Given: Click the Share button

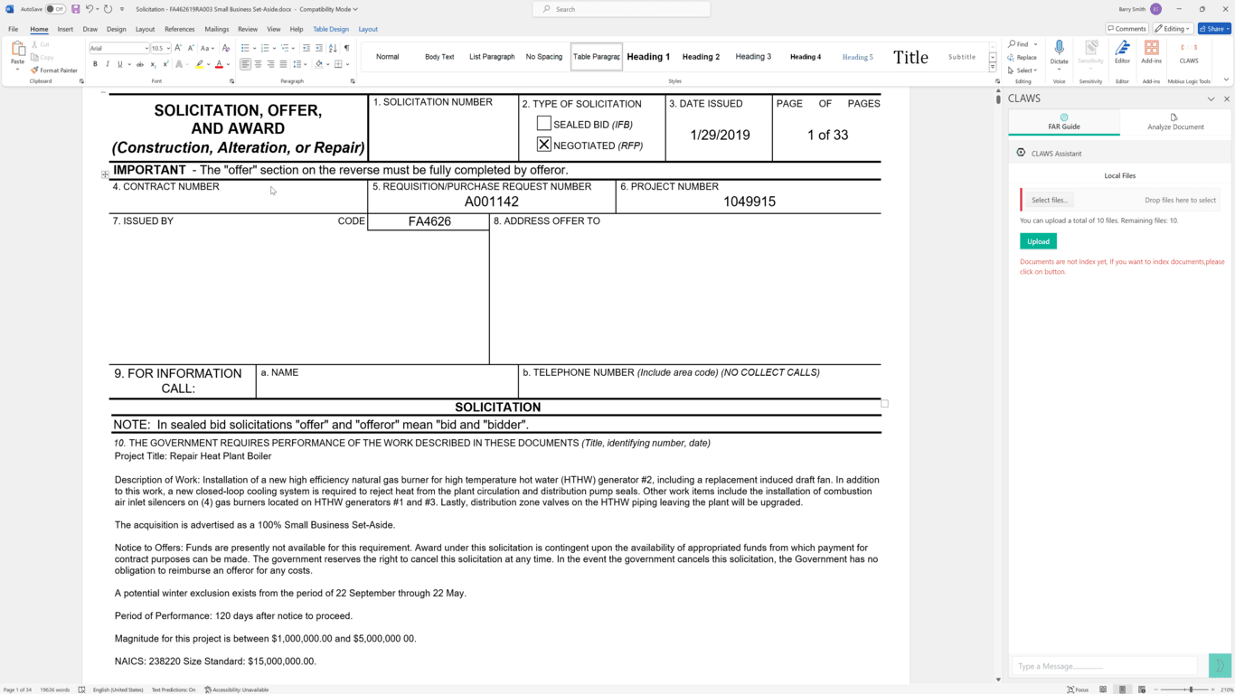Looking at the screenshot, I should click(1214, 29).
